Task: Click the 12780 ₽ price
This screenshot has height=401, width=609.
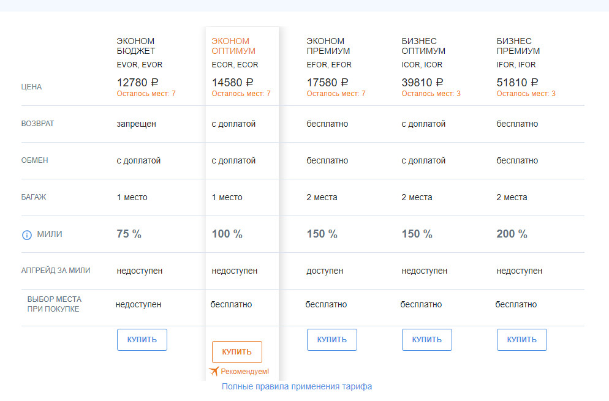Action: click(138, 82)
